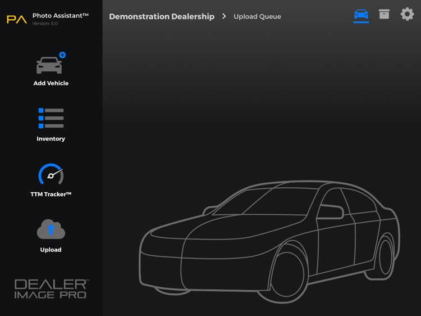The height and width of the screenshot is (316, 421).
Task: Click the breadcrumb chevron arrow
Action: click(x=224, y=16)
